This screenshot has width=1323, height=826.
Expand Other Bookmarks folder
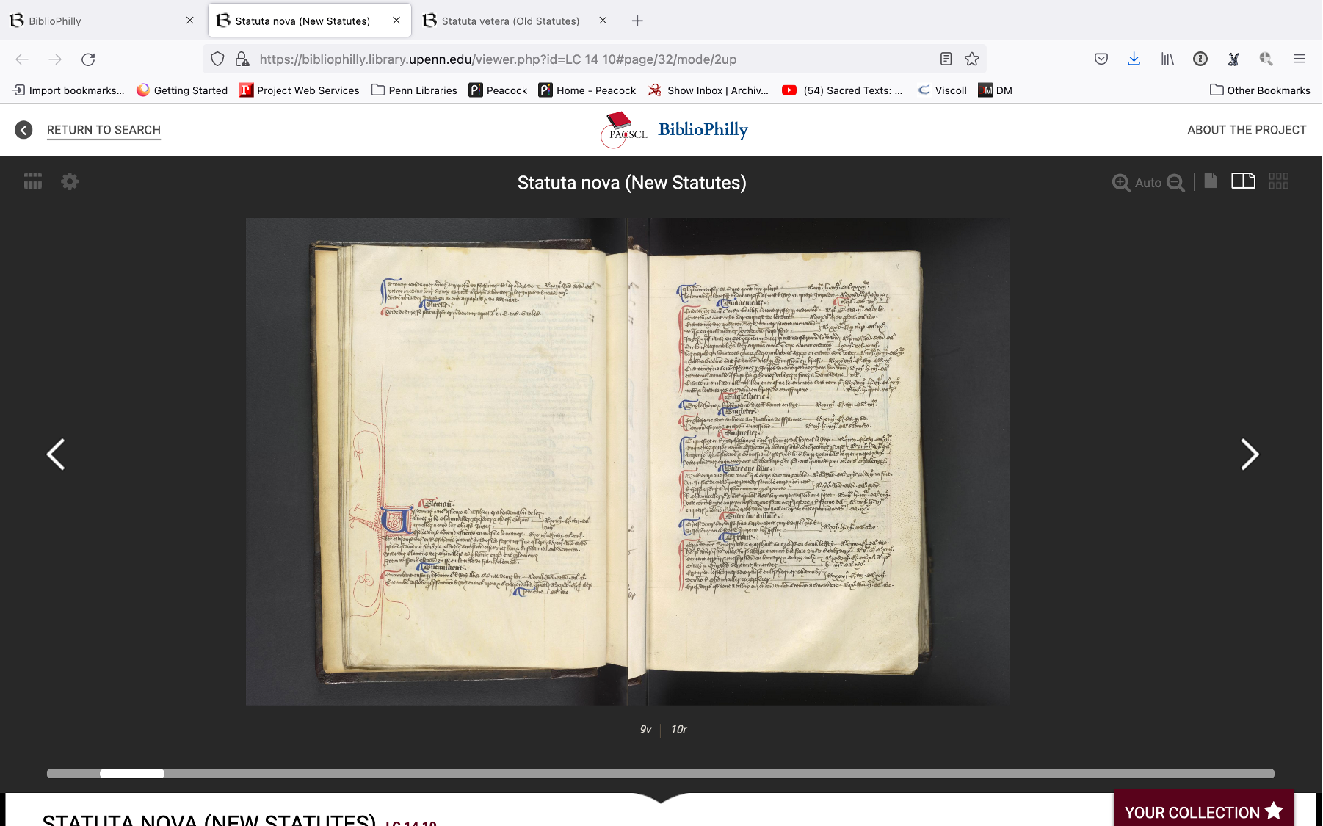[1260, 90]
